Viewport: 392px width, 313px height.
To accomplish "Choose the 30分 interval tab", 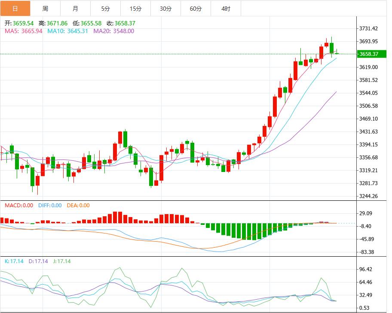I will (165, 9).
